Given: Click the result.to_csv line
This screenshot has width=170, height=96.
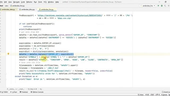Looking at the screenshot, I should click(x=66, y=71).
